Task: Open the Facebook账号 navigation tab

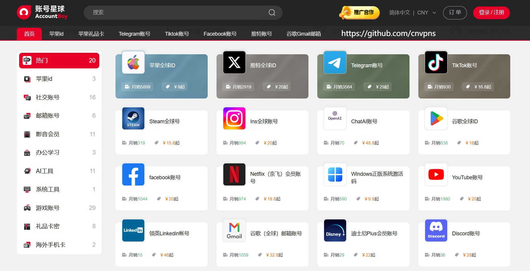Action: coord(220,34)
